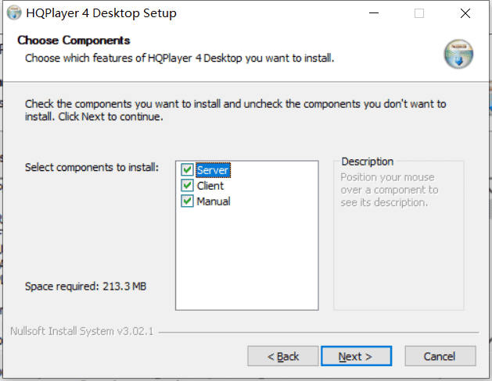
Task: Select the Client label in components list
Action: 210,186
